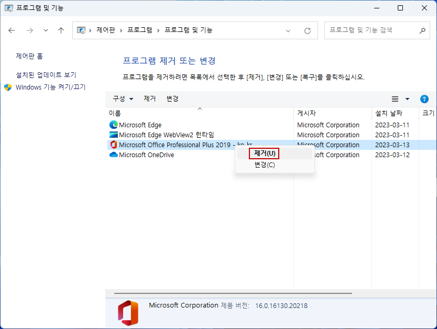Go back with the left arrow
This screenshot has height=329, width=437.
tap(12, 30)
